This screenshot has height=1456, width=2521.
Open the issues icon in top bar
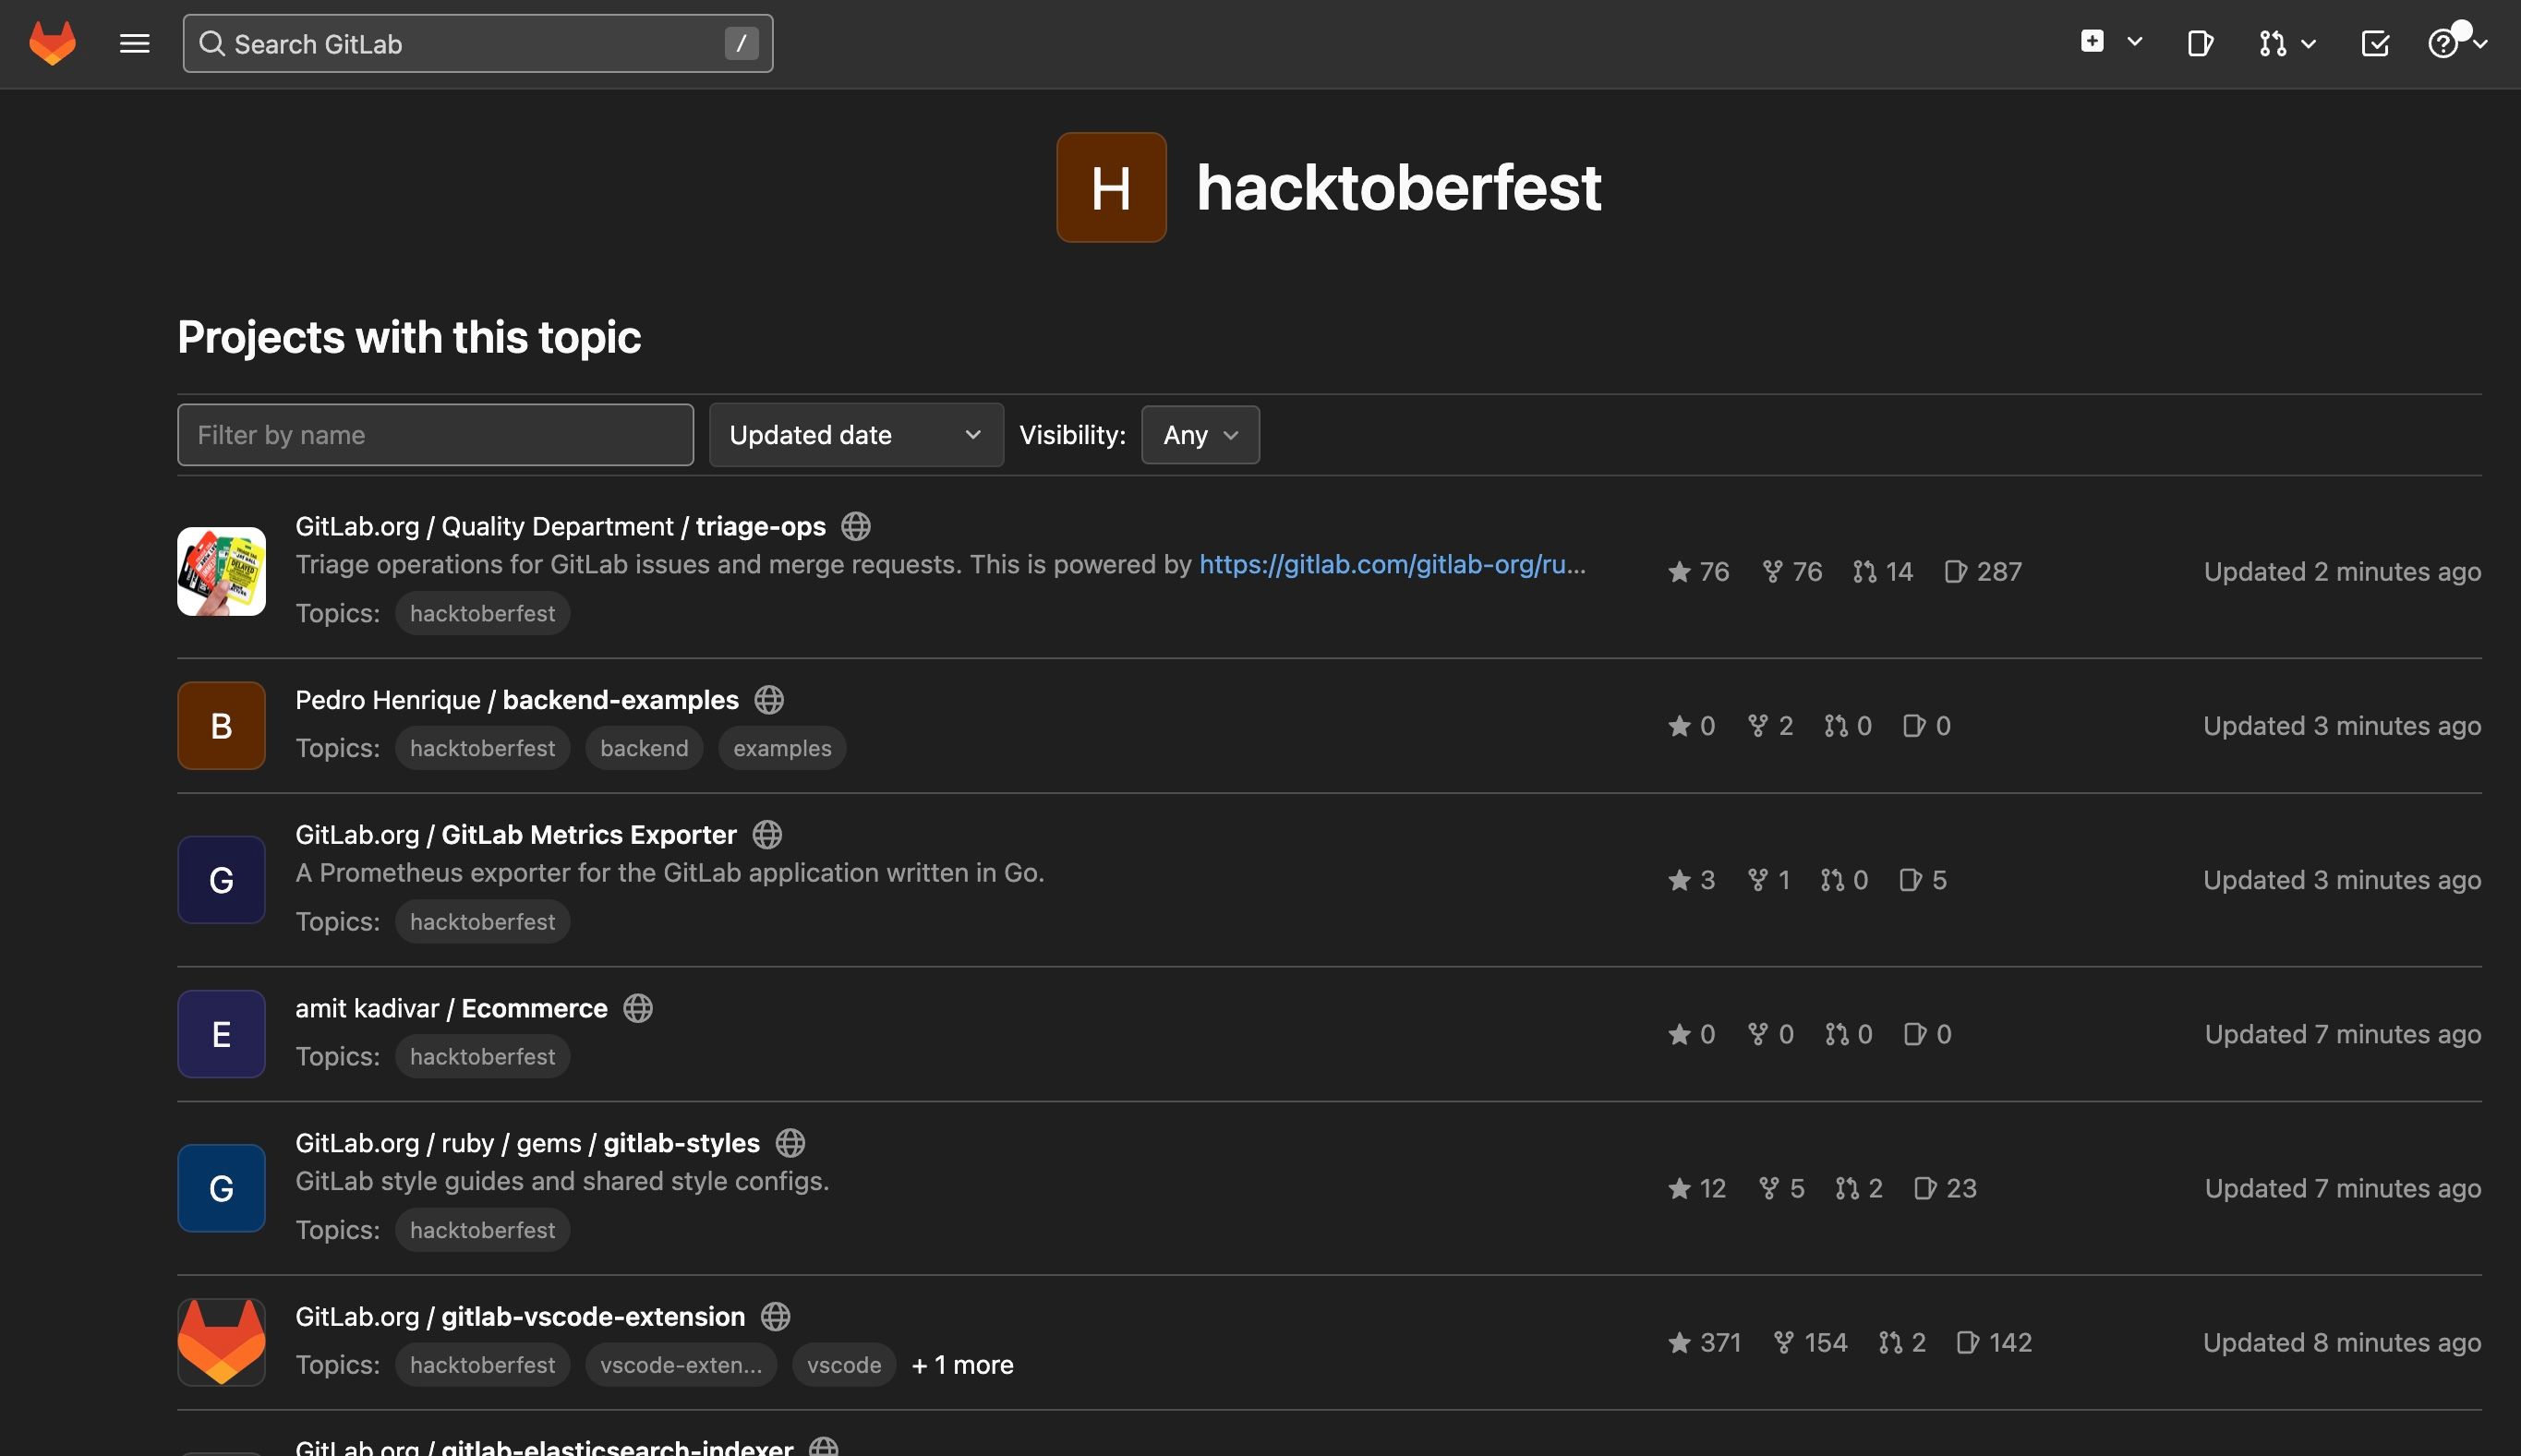click(2199, 43)
